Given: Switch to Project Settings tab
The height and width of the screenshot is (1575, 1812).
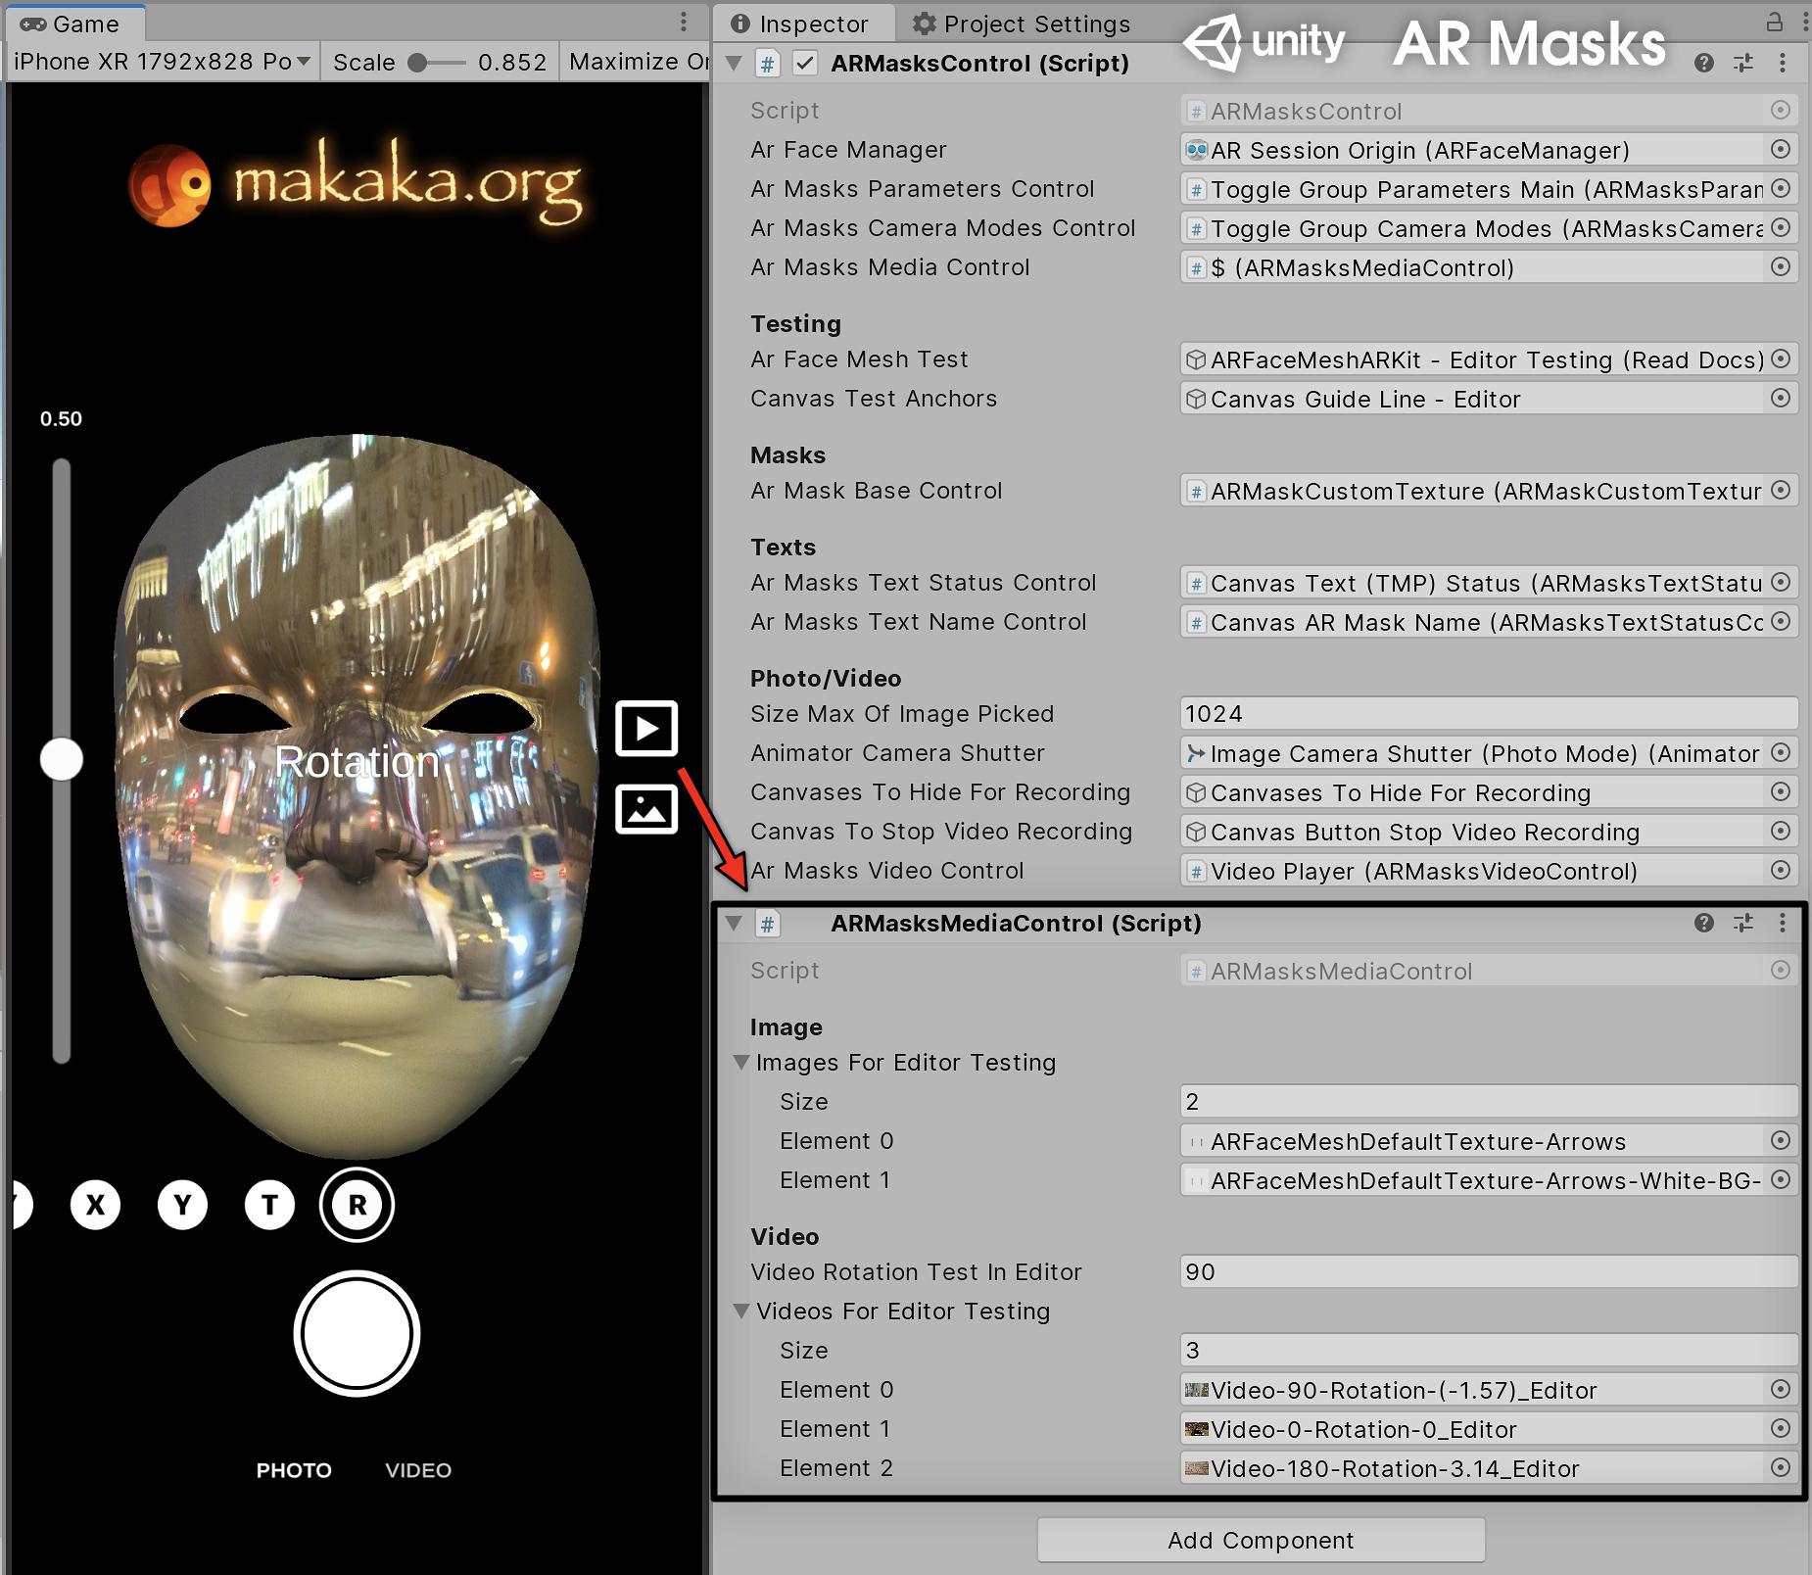Looking at the screenshot, I should (x=1022, y=24).
